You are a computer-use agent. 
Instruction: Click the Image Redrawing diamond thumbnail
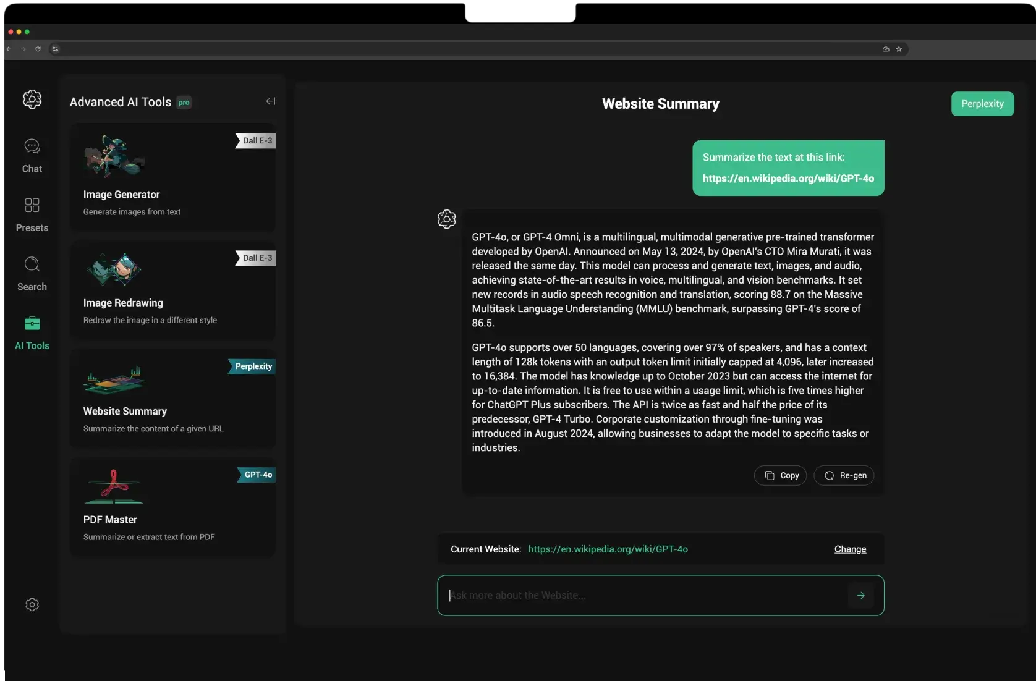point(114,269)
